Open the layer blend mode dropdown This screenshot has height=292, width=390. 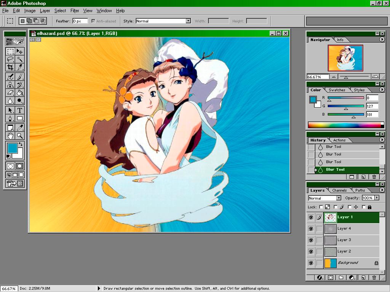tap(338, 198)
